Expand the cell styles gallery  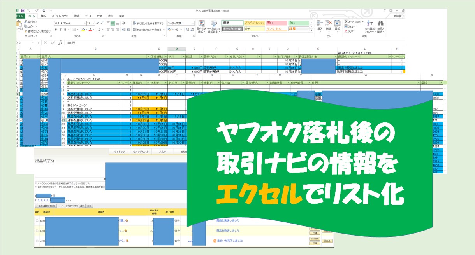pos(311,30)
